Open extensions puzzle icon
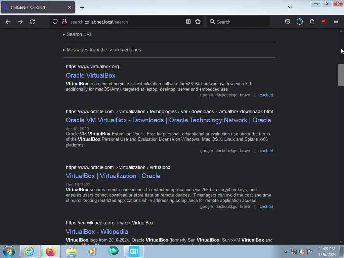 pyautogui.click(x=312, y=21)
